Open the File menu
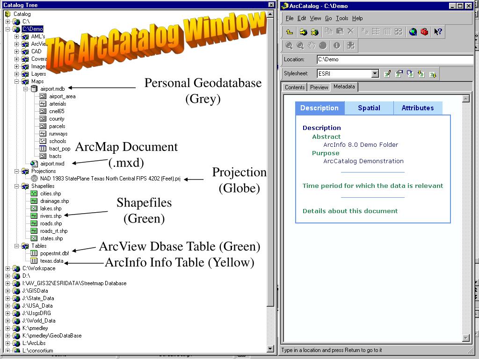The image size is (479, 359). coord(289,18)
